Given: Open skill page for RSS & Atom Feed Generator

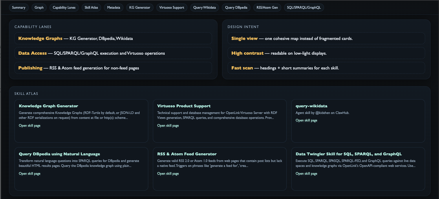Looking at the screenshot, I should [168, 174].
